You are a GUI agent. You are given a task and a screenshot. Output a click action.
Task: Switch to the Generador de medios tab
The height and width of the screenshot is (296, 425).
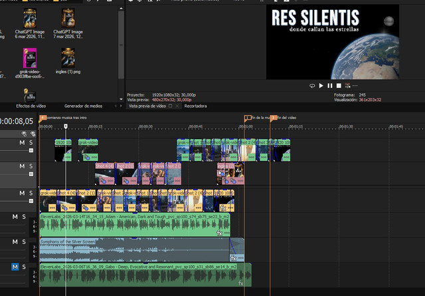point(83,106)
